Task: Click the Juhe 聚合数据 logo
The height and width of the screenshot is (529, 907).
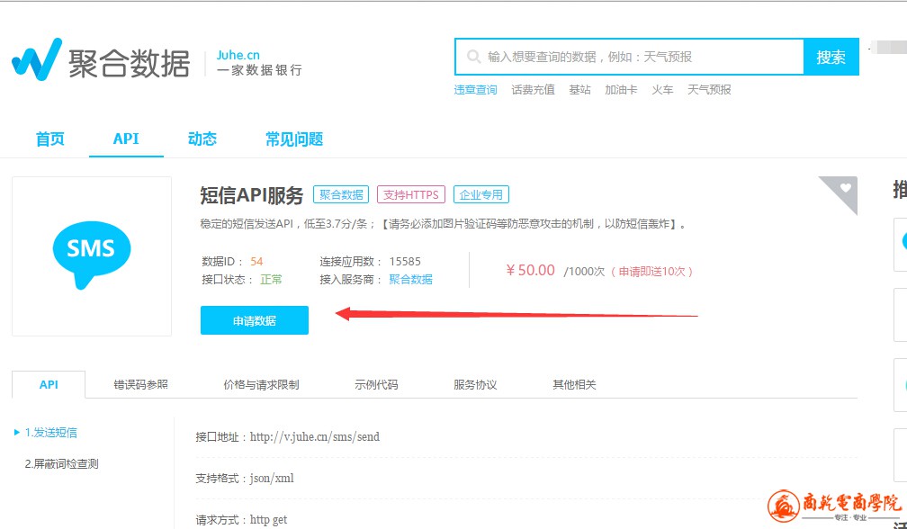Action: 100,61
